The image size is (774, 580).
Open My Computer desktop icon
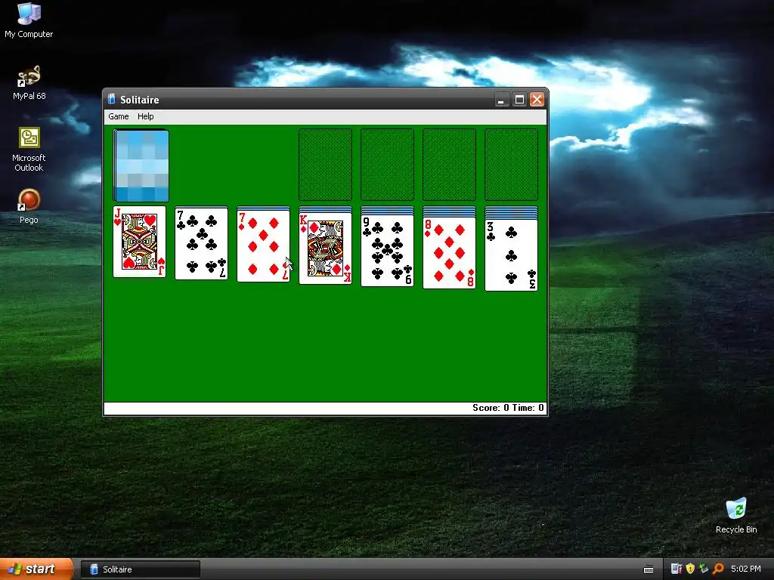click(29, 20)
